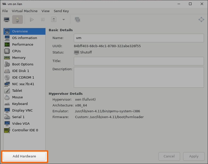Click the Add Hardware button
This screenshot has width=208, height=164.
tap(24, 156)
